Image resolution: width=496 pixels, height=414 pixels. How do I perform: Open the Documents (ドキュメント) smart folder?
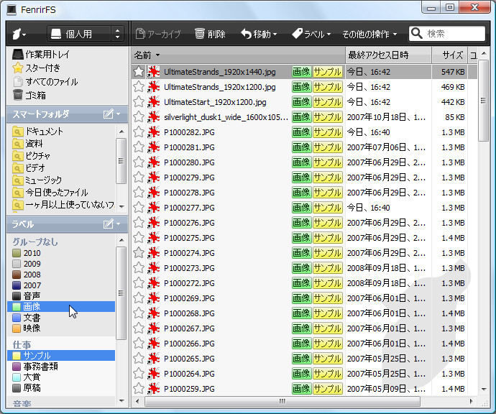[x=37, y=132]
